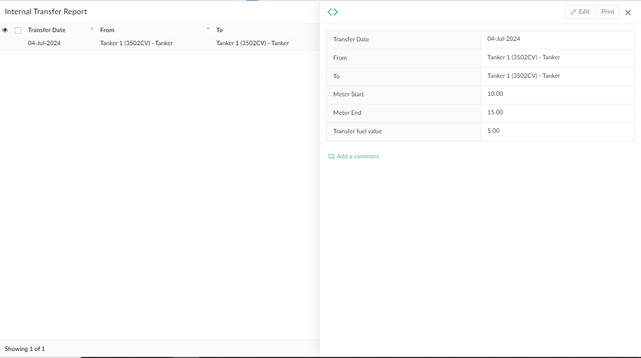Click the comment bubble icon
This screenshot has width=641, height=358.
pos(331,156)
